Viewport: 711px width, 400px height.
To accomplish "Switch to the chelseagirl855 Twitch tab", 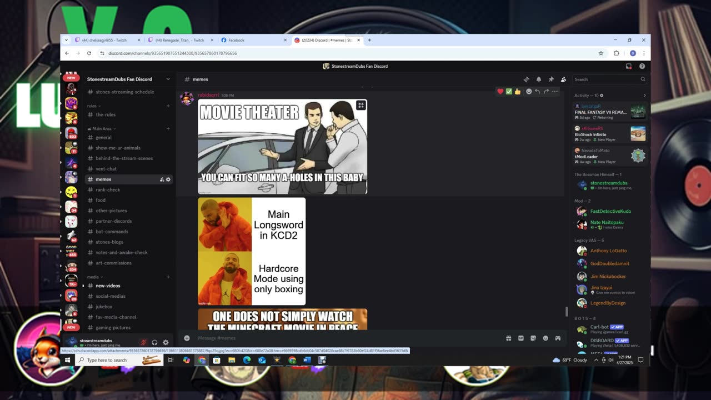I will [x=108, y=40].
